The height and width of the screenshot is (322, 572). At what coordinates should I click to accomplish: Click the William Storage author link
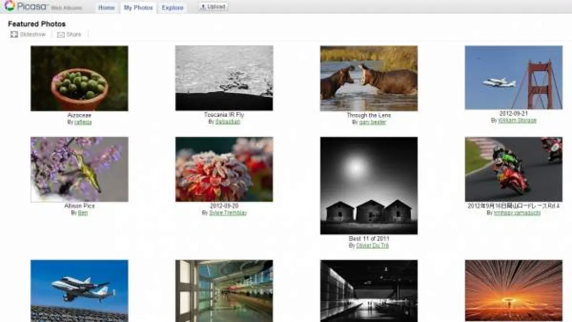(517, 120)
